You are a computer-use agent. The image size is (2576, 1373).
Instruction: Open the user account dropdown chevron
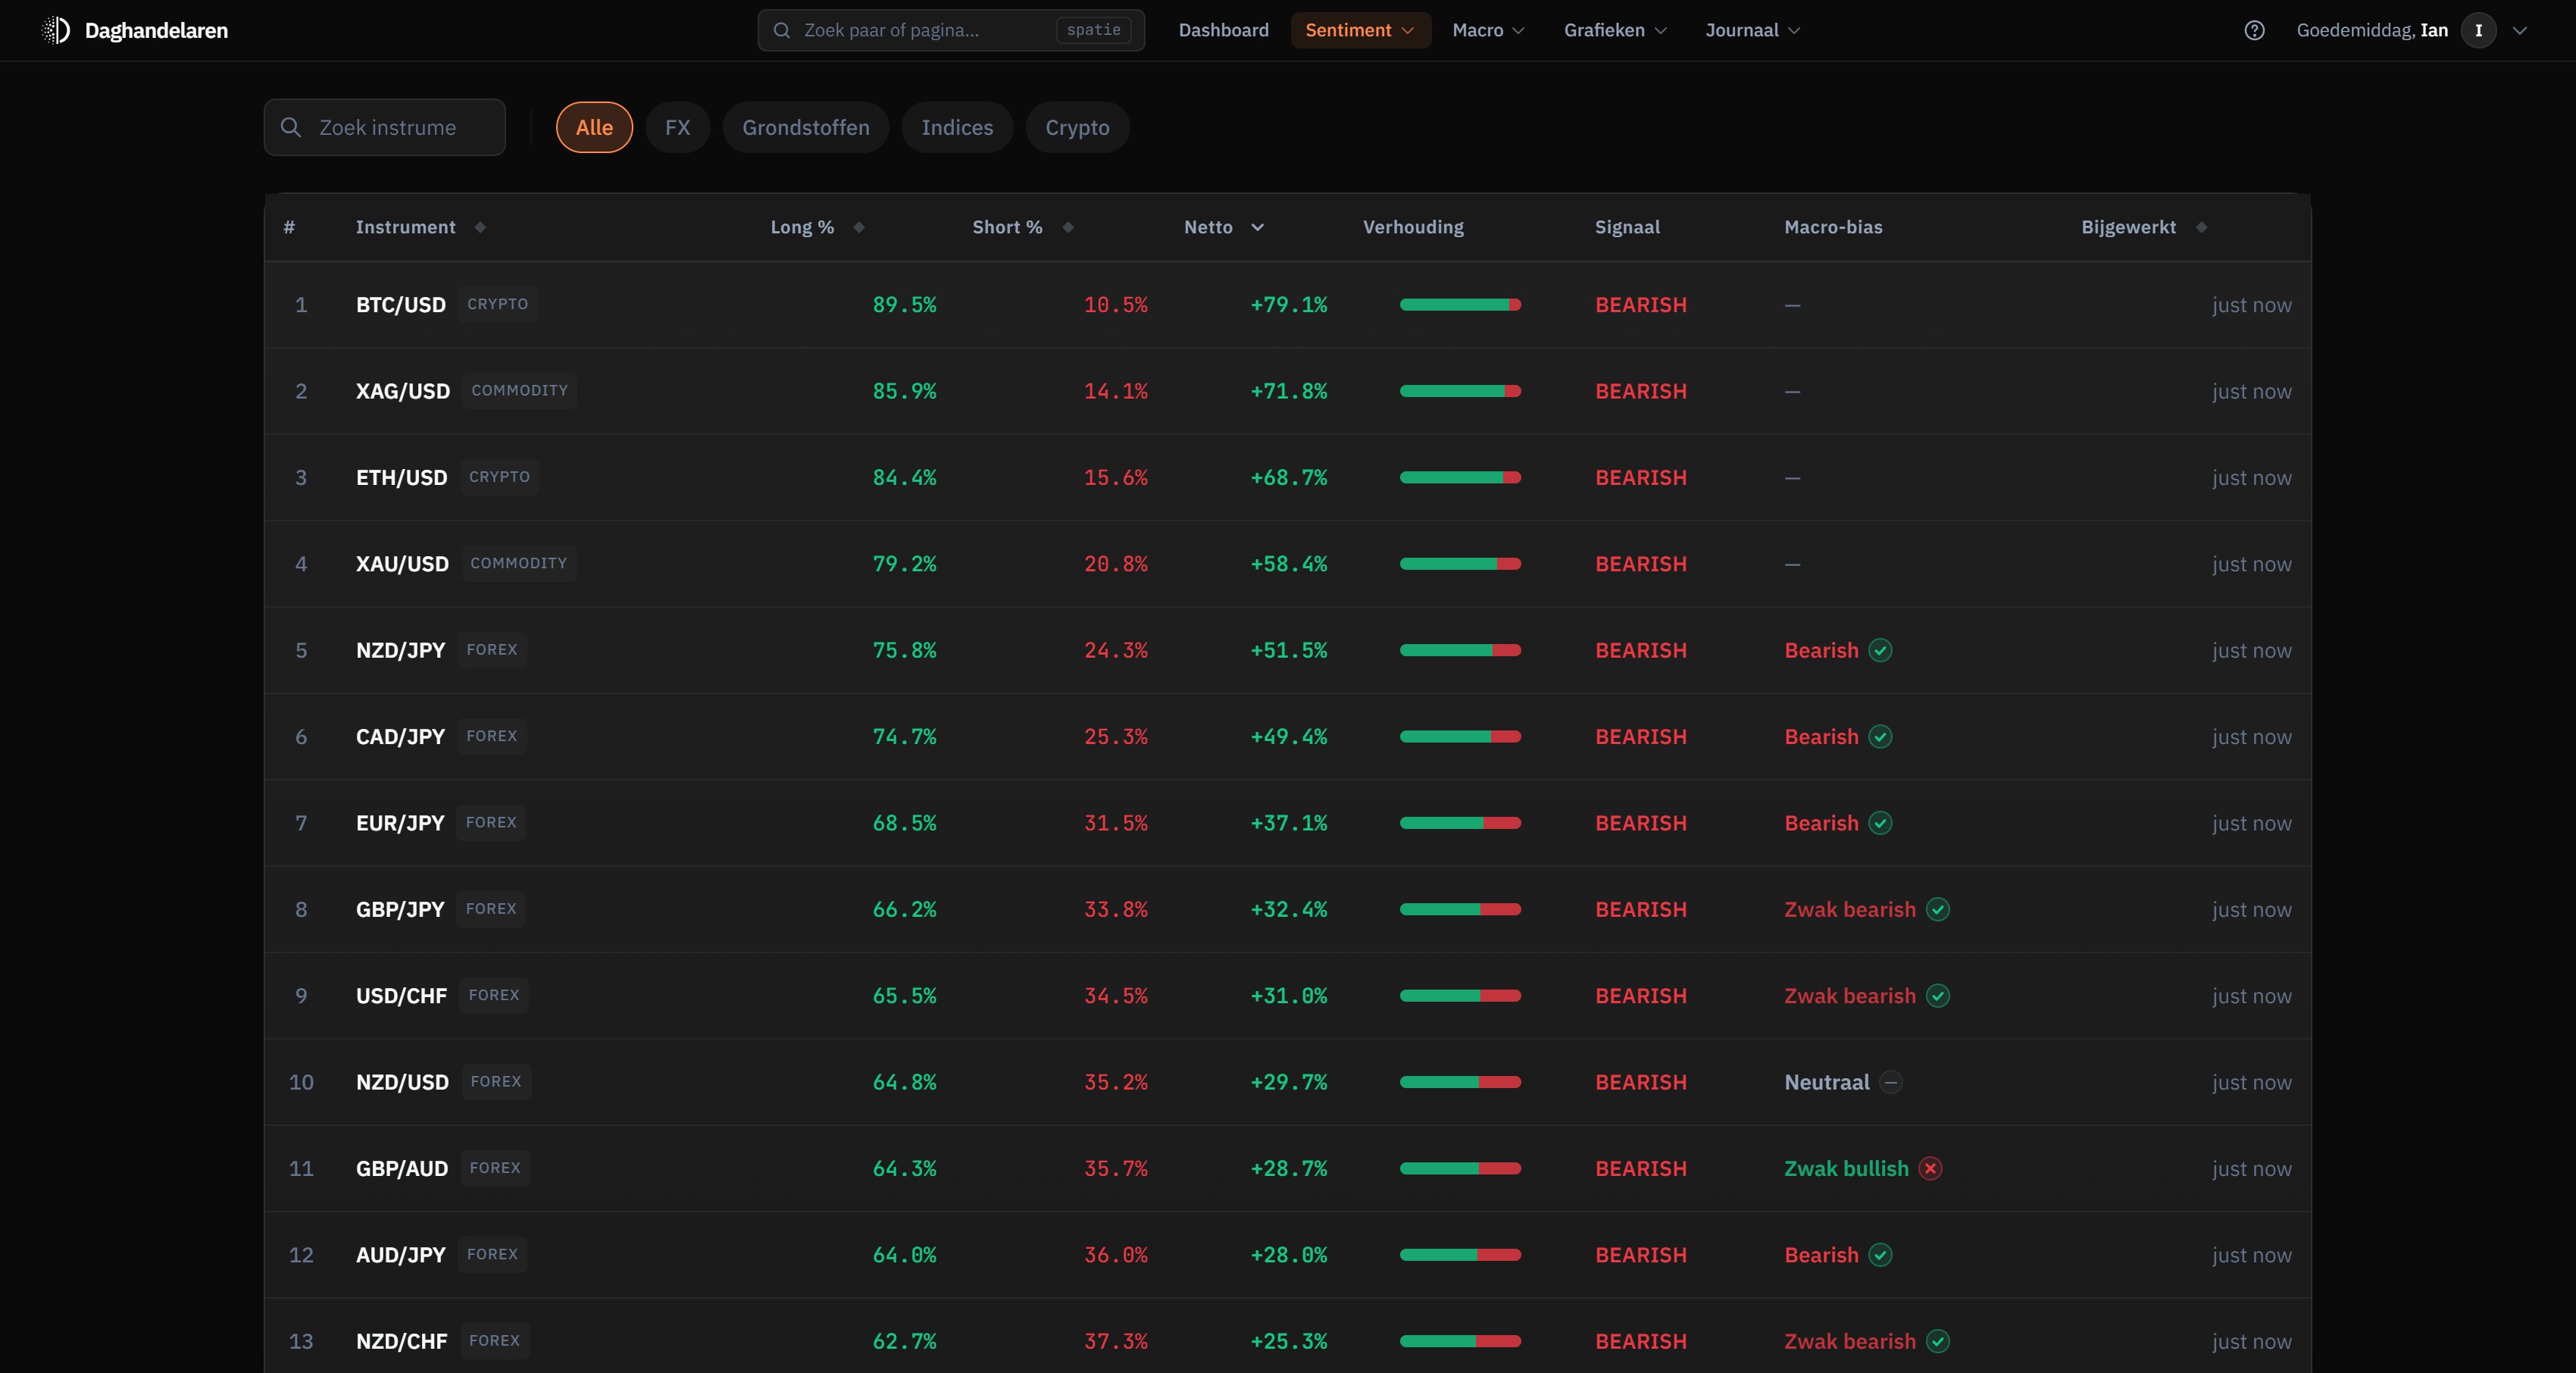coord(2520,30)
